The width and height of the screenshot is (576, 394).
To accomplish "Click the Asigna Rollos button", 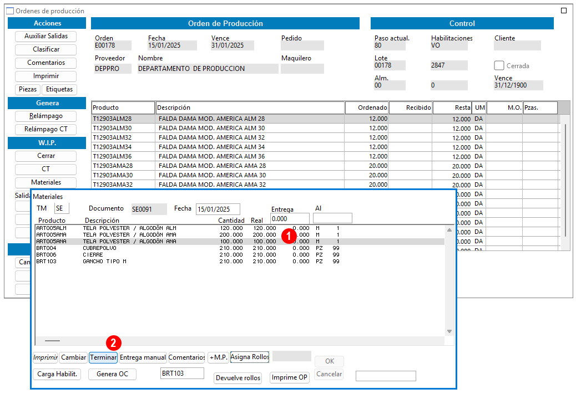I will (x=250, y=357).
